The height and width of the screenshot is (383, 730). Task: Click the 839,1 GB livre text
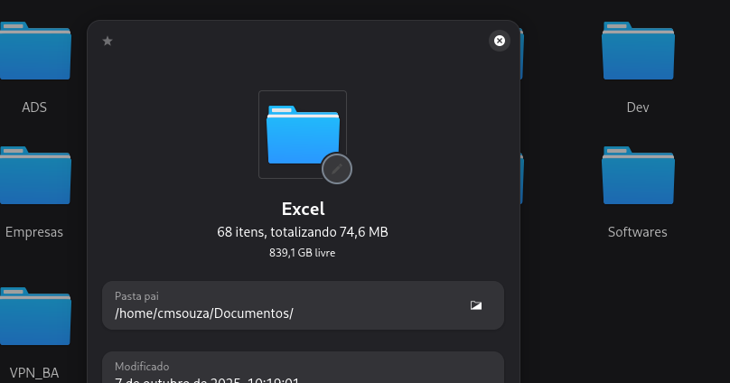tap(303, 253)
